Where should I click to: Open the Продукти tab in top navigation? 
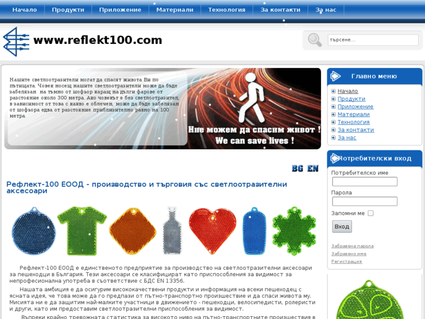(x=68, y=10)
